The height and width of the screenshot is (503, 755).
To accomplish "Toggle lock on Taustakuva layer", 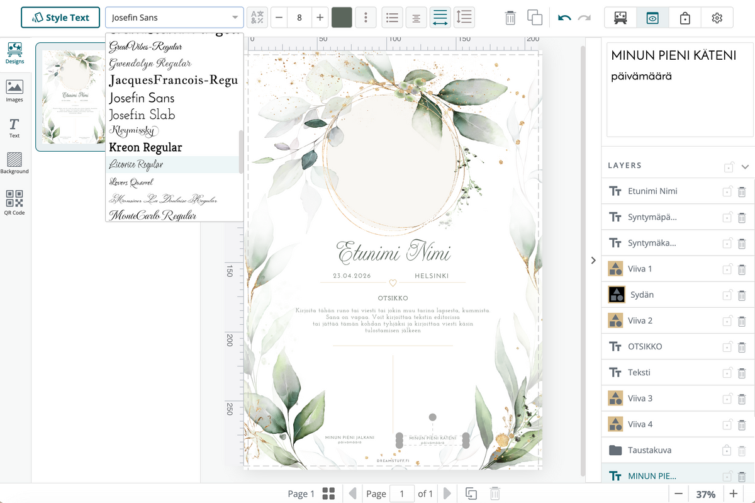I will (727, 450).
